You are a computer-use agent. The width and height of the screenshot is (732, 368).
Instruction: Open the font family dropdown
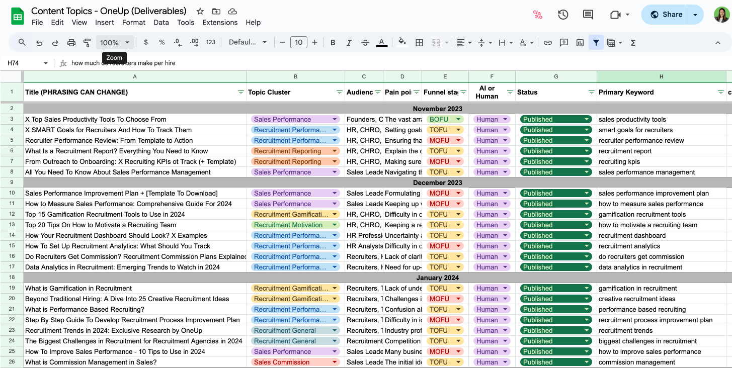[x=248, y=43]
